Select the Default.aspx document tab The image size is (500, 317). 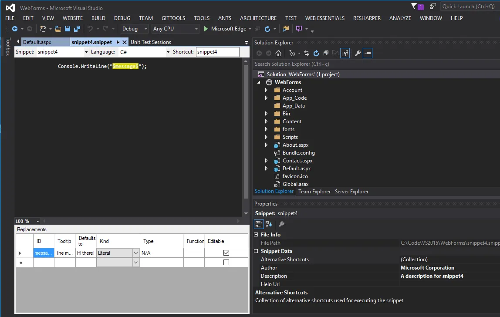pyautogui.click(x=37, y=42)
